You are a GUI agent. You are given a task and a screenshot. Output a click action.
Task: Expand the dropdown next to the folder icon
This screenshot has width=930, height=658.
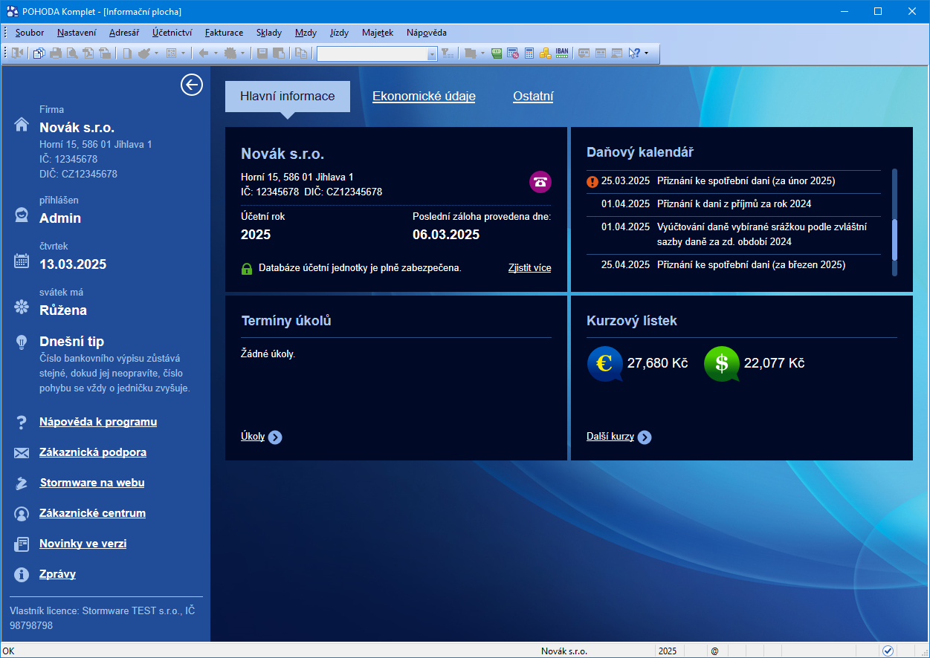(x=482, y=53)
